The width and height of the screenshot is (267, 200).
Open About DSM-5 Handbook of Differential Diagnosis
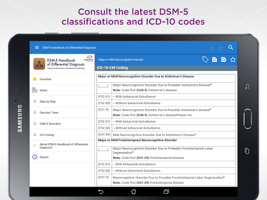click(x=62, y=146)
